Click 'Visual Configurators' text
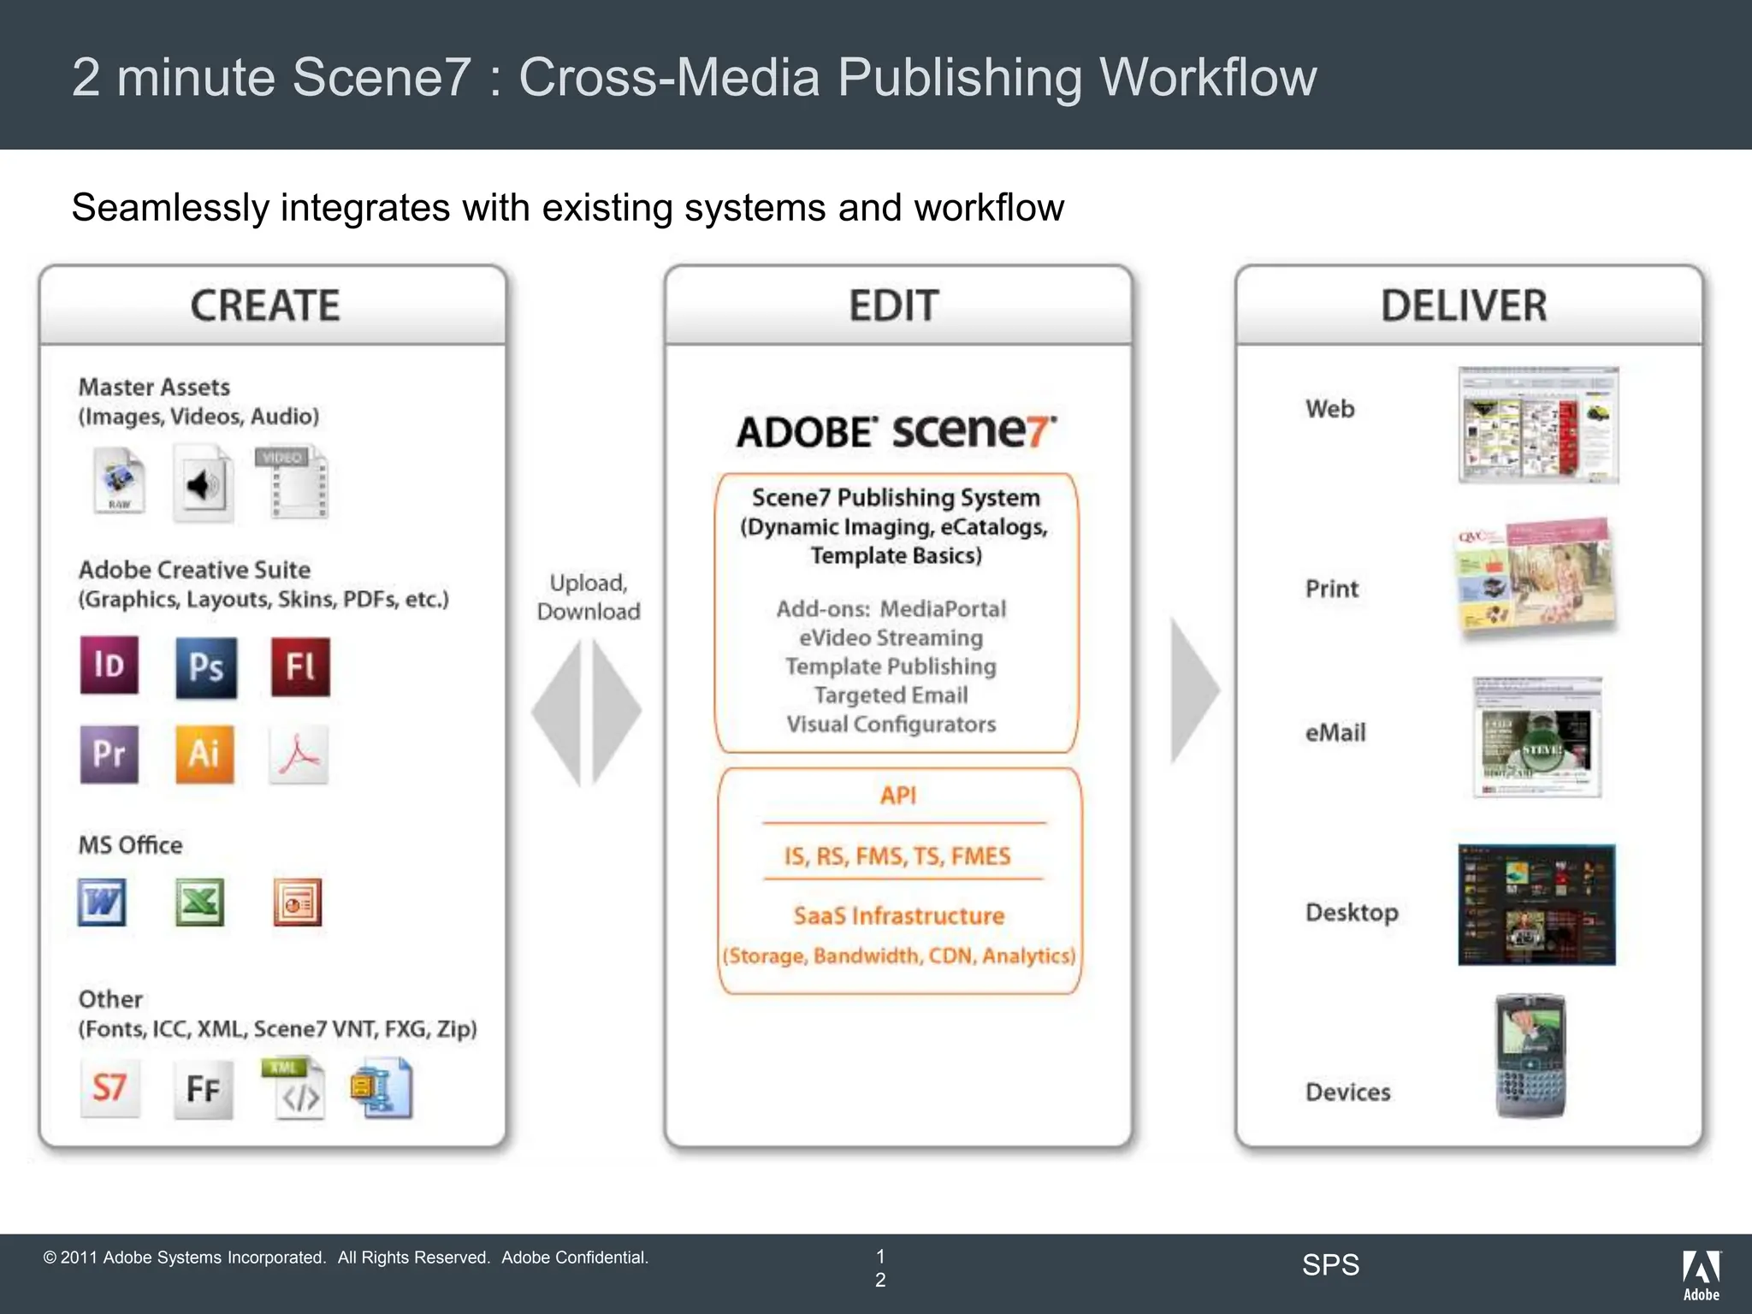Image resolution: width=1752 pixels, height=1314 pixels. [891, 725]
